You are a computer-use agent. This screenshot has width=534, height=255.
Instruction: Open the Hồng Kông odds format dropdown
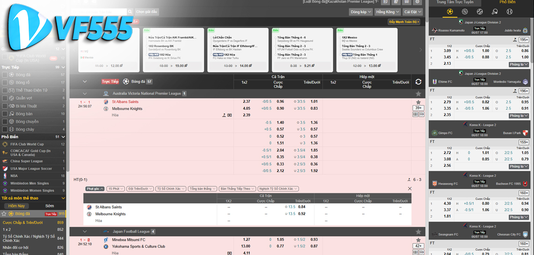(x=387, y=12)
